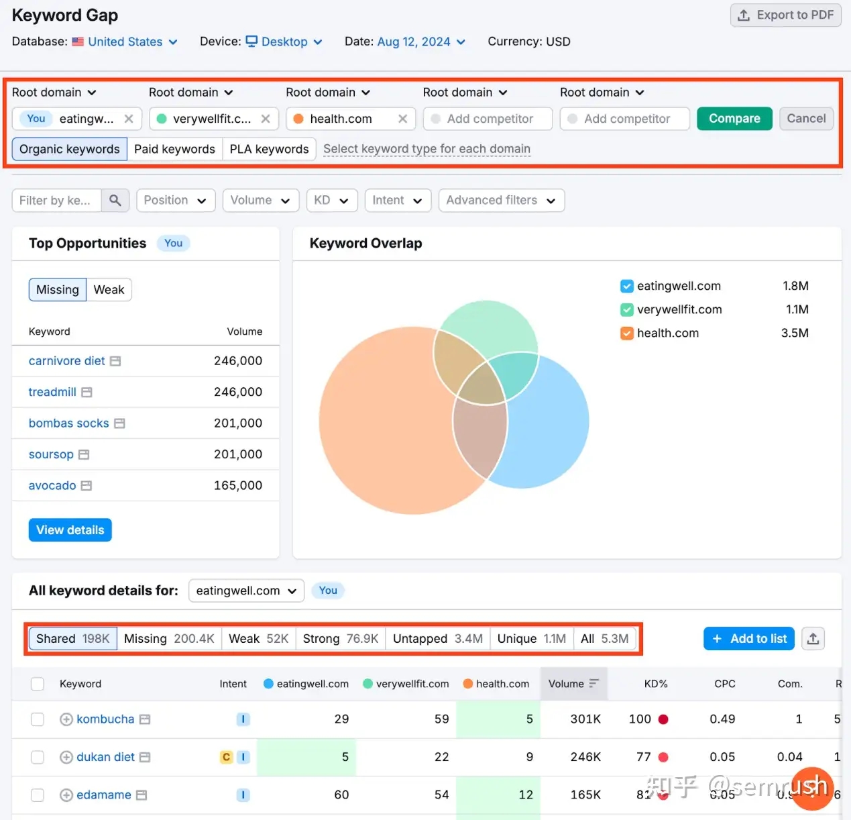
Task: Click Volume column sort icon
Action: (593, 684)
